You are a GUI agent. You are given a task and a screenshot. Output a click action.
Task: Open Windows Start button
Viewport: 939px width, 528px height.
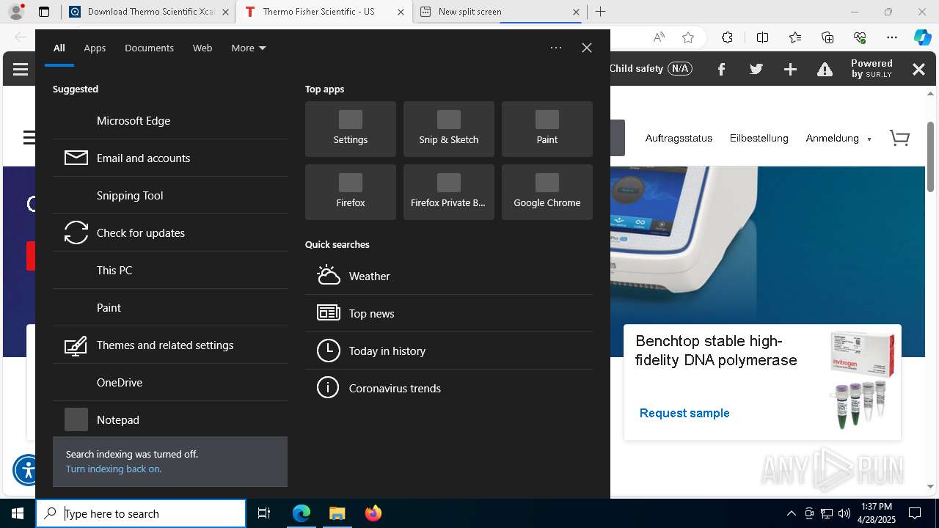[18, 513]
